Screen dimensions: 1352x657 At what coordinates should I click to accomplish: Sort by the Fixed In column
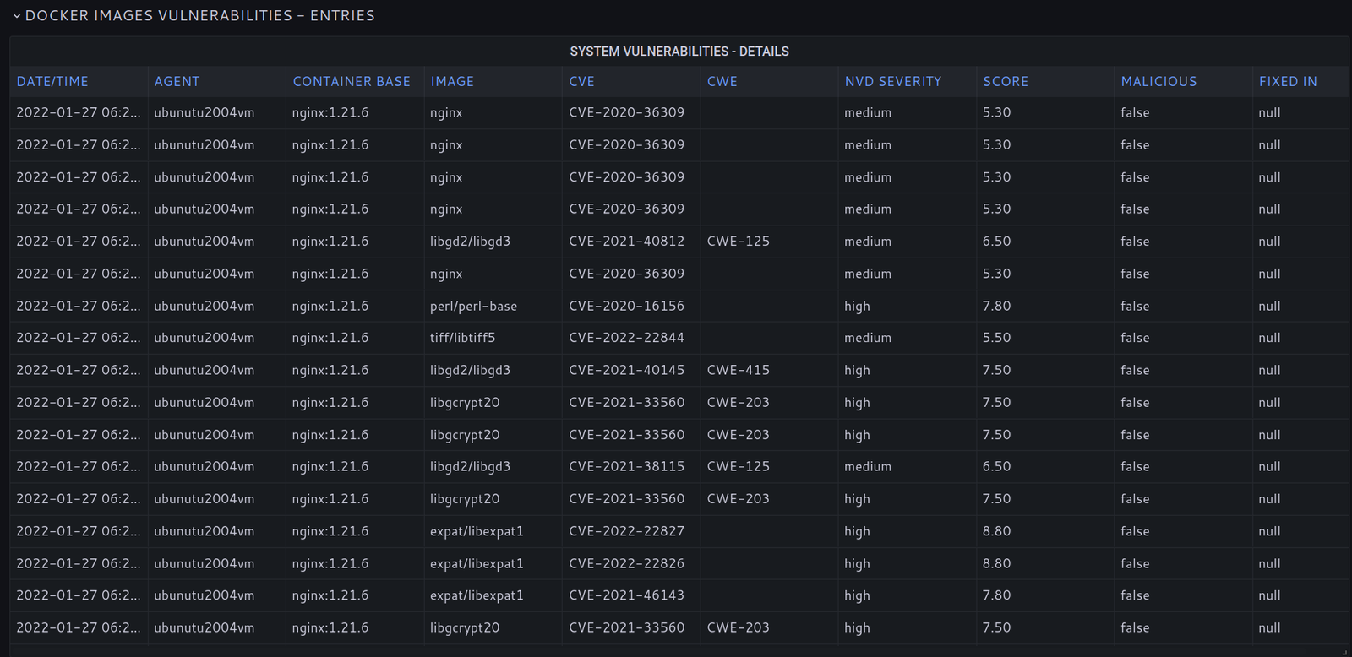(1288, 82)
